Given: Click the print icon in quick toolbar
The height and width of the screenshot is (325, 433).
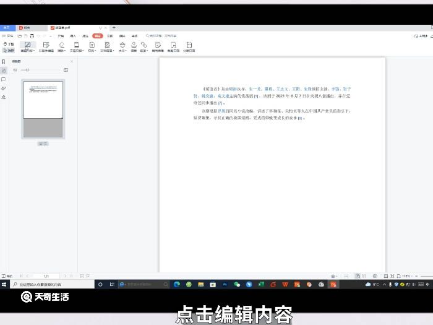Looking at the screenshot, I should pyautogui.click(x=32, y=36).
